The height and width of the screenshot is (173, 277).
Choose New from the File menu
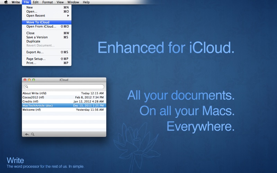tap(47, 7)
